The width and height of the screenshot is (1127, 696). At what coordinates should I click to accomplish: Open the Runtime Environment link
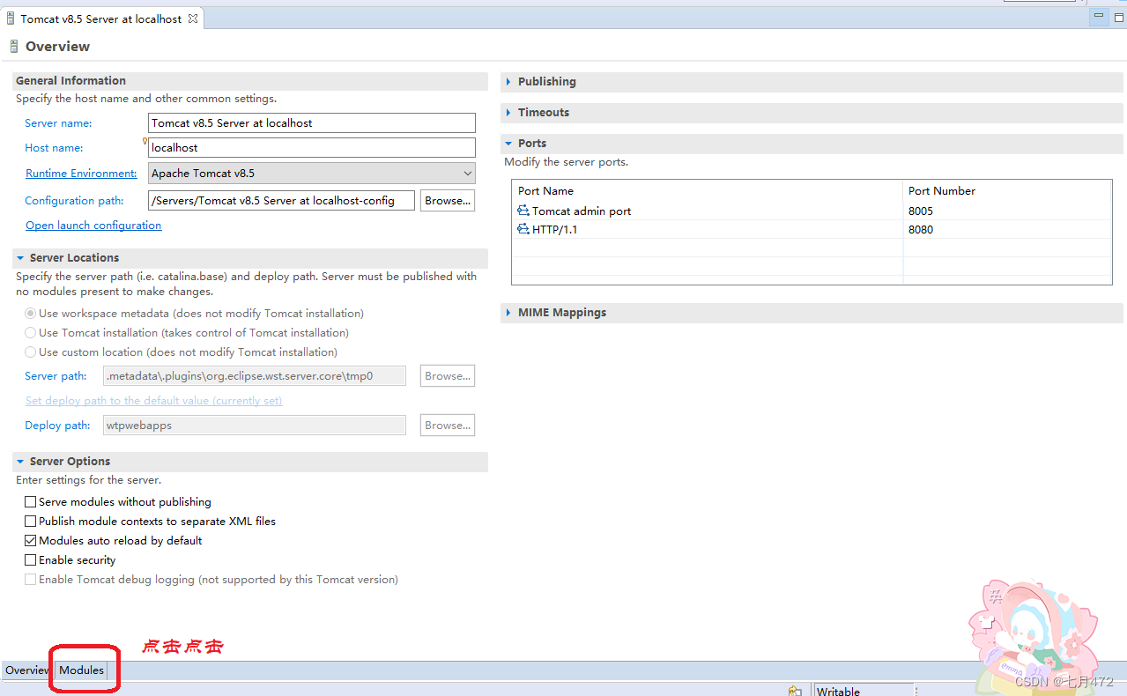pyautogui.click(x=81, y=174)
